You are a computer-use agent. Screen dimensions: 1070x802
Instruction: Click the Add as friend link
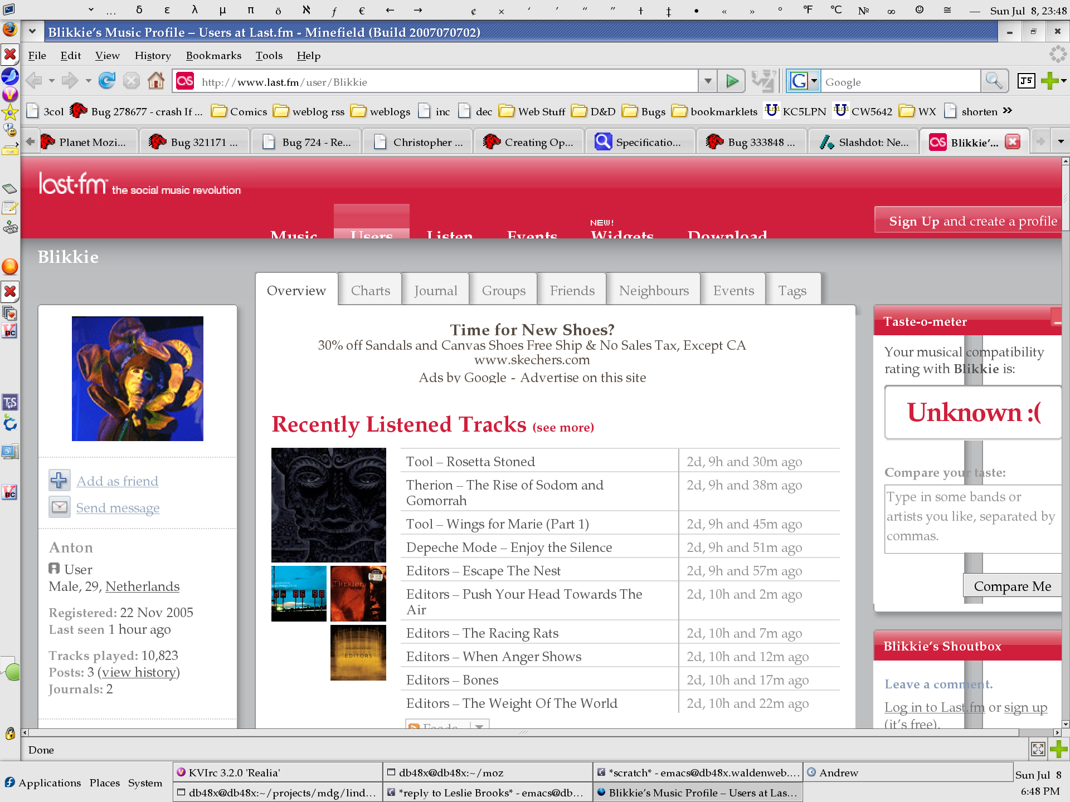[x=117, y=481]
